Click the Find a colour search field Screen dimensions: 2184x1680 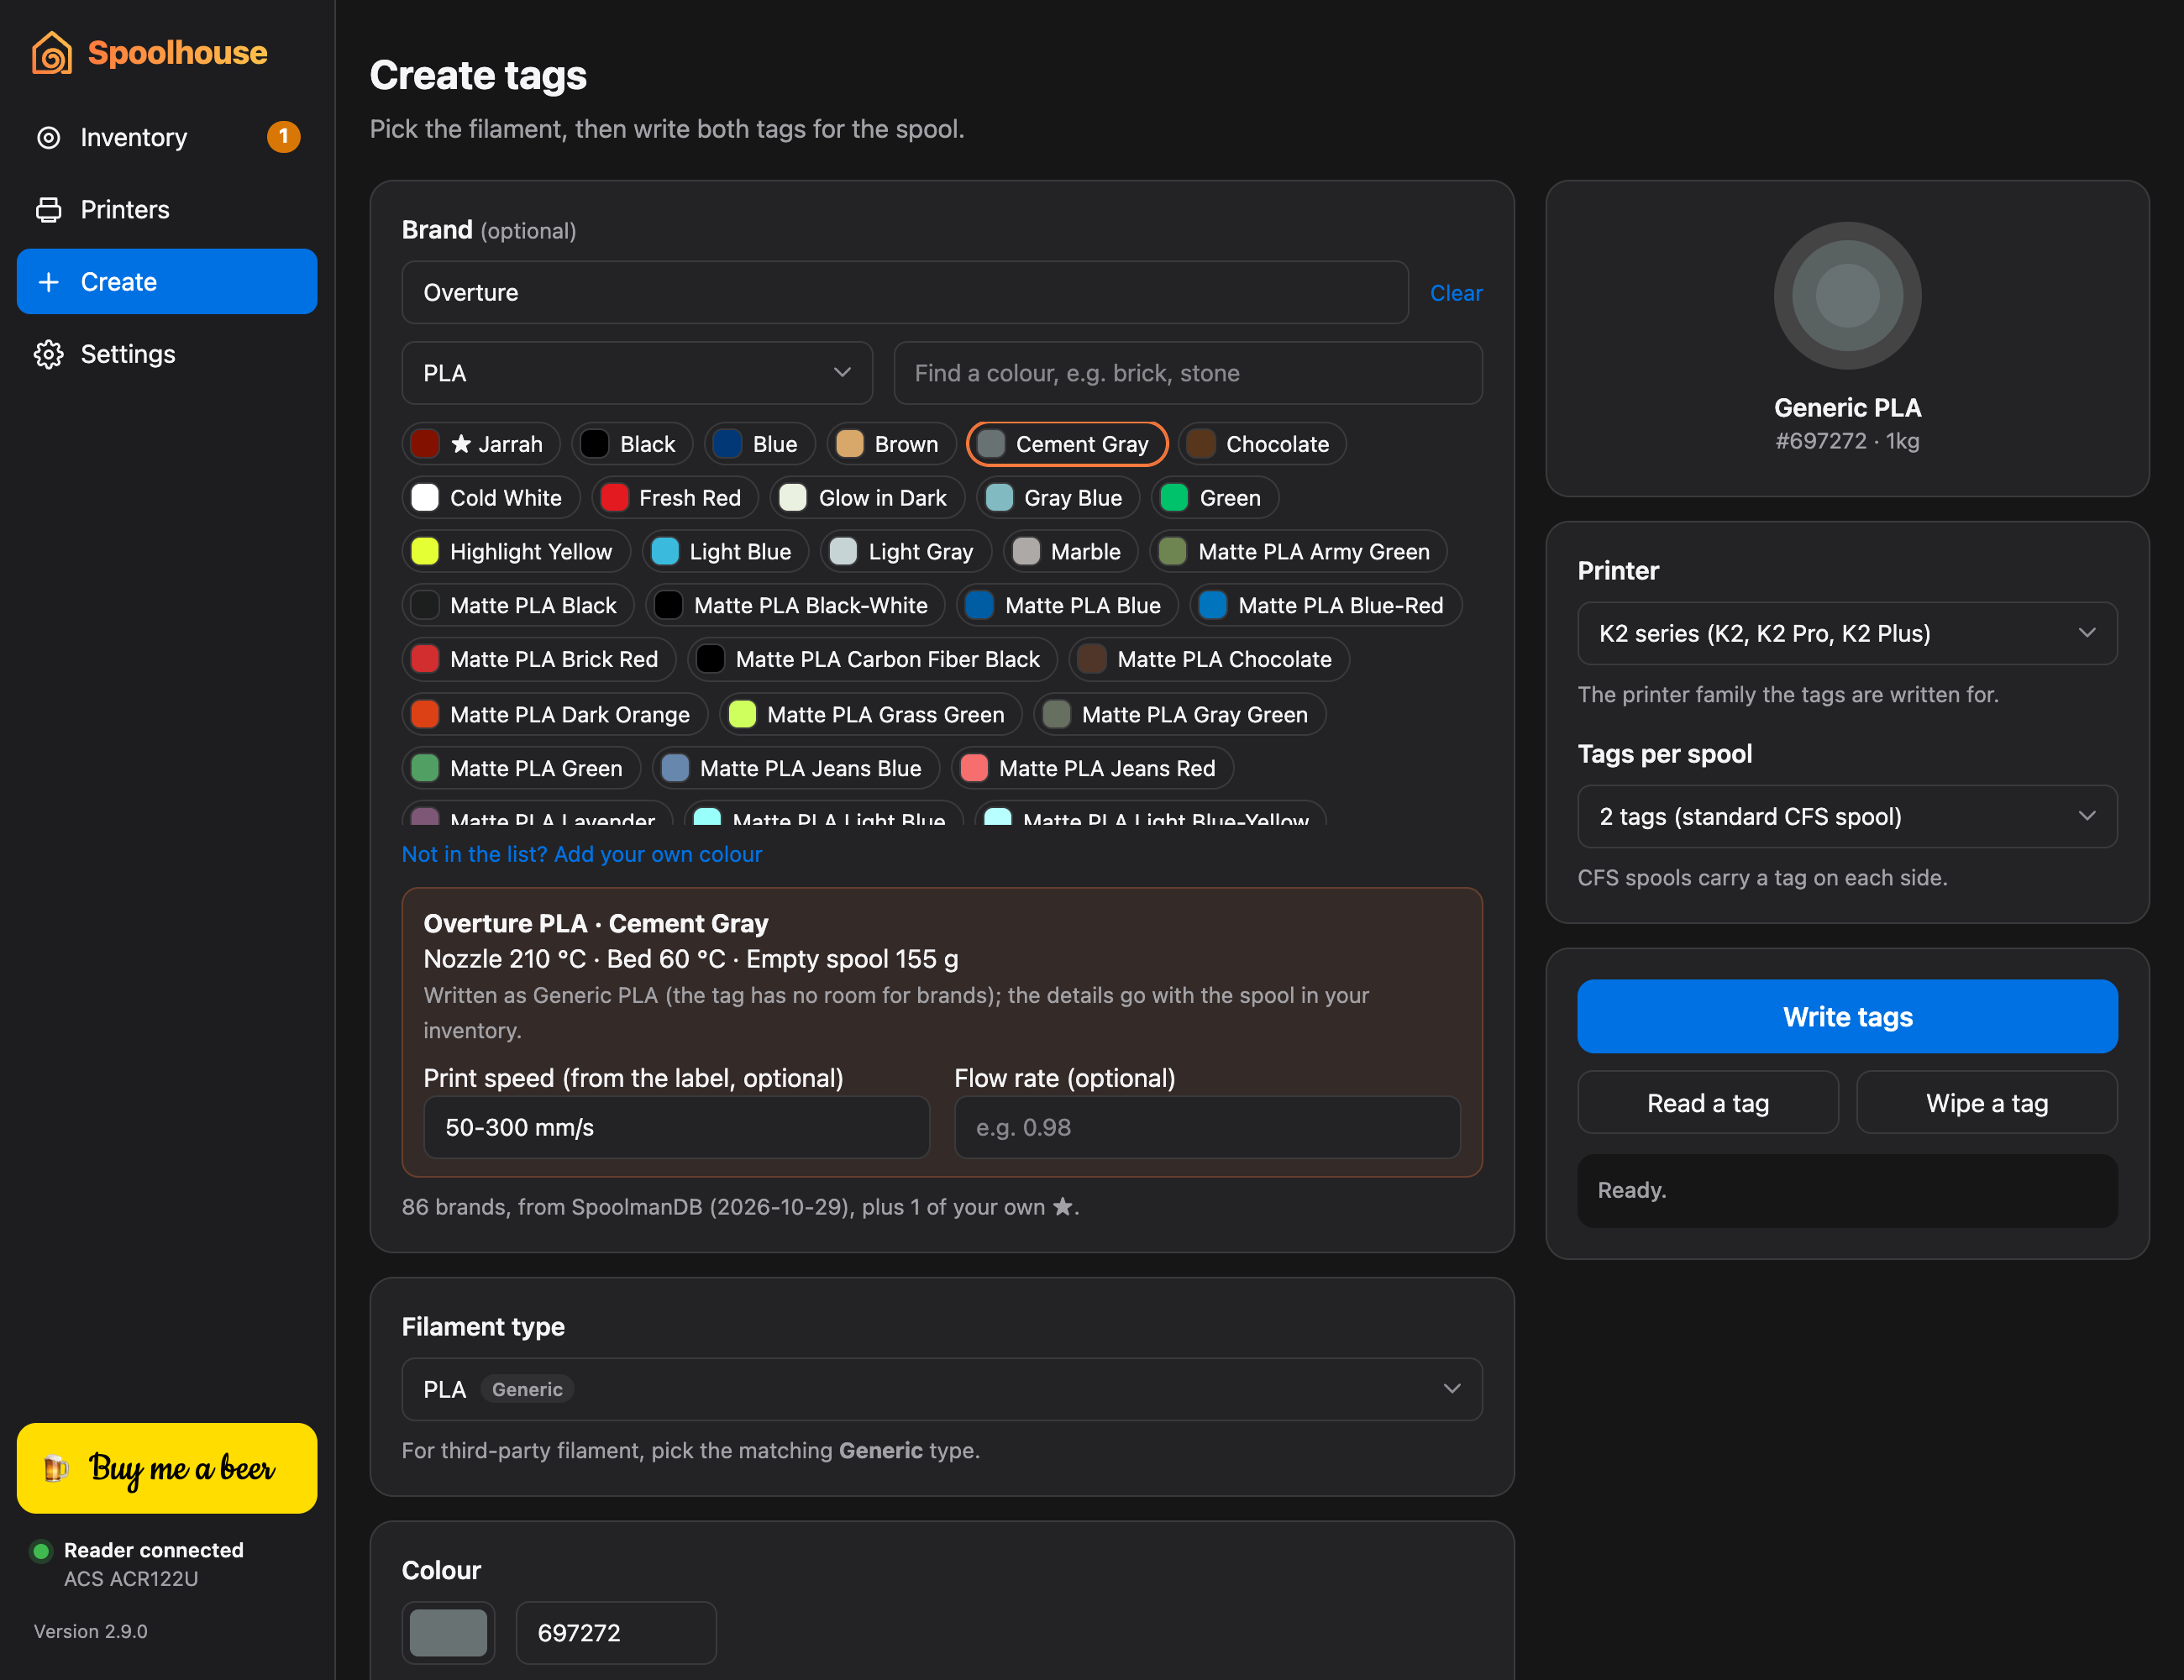1188,373
